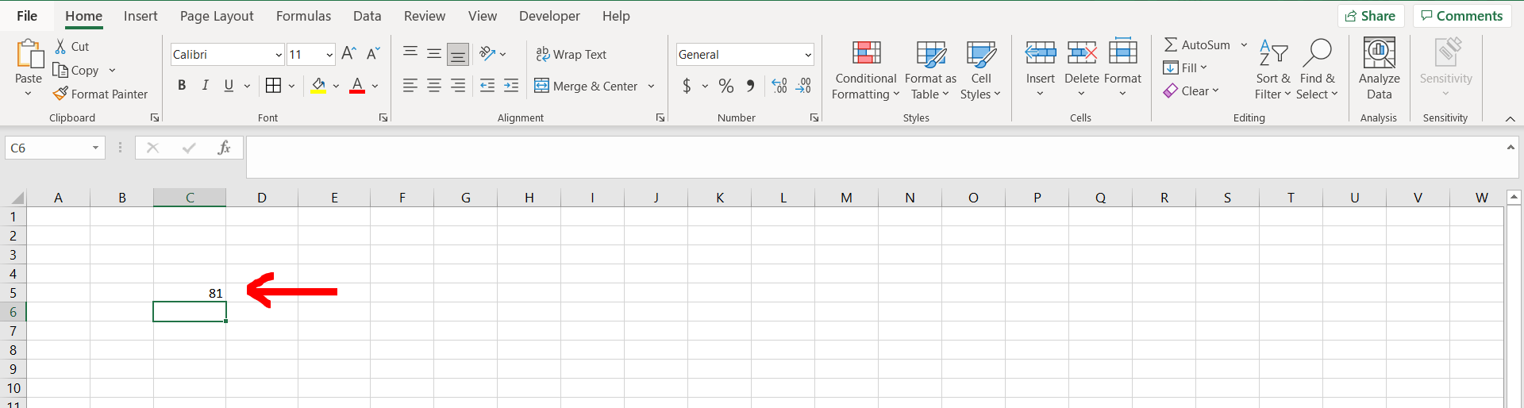Click the Increase Indent icon
The width and height of the screenshot is (1524, 408).
511,86
